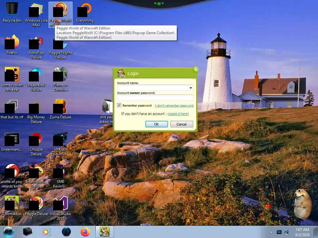The image size is (318, 238).
Task: Close the Login dialog with X
Action: (x=196, y=69)
